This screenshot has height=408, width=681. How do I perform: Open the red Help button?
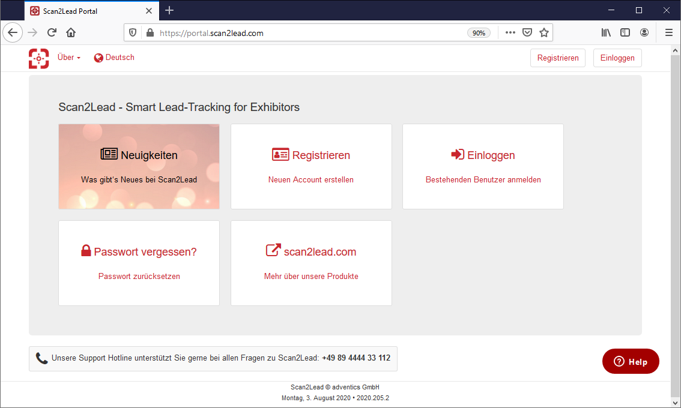631,361
